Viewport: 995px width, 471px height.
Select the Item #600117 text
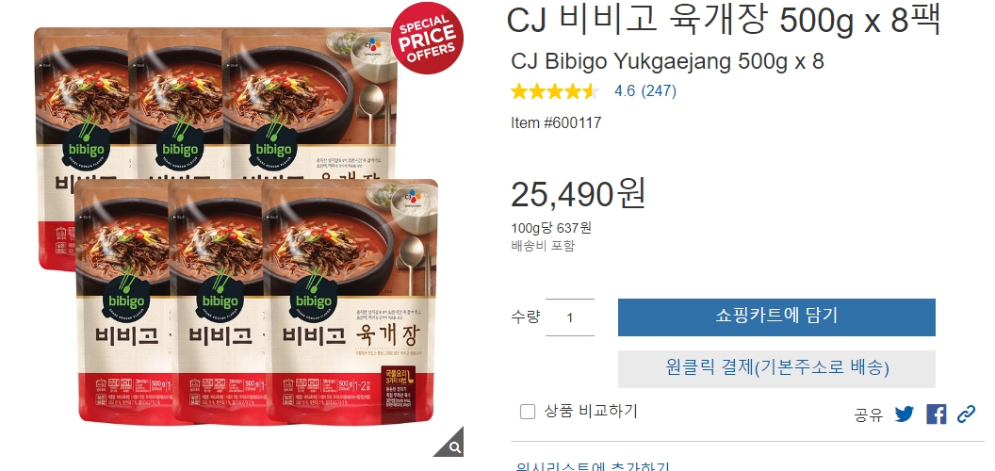click(x=556, y=122)
